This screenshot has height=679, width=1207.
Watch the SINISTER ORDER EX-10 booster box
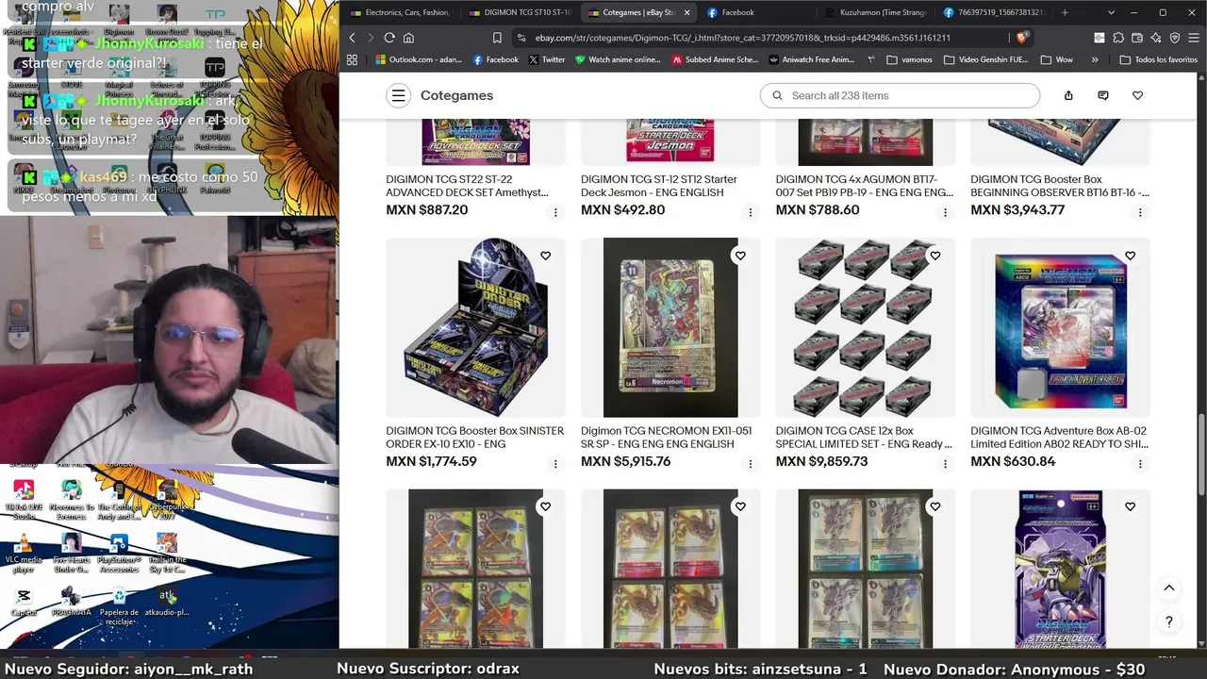(x=545, y=256)
